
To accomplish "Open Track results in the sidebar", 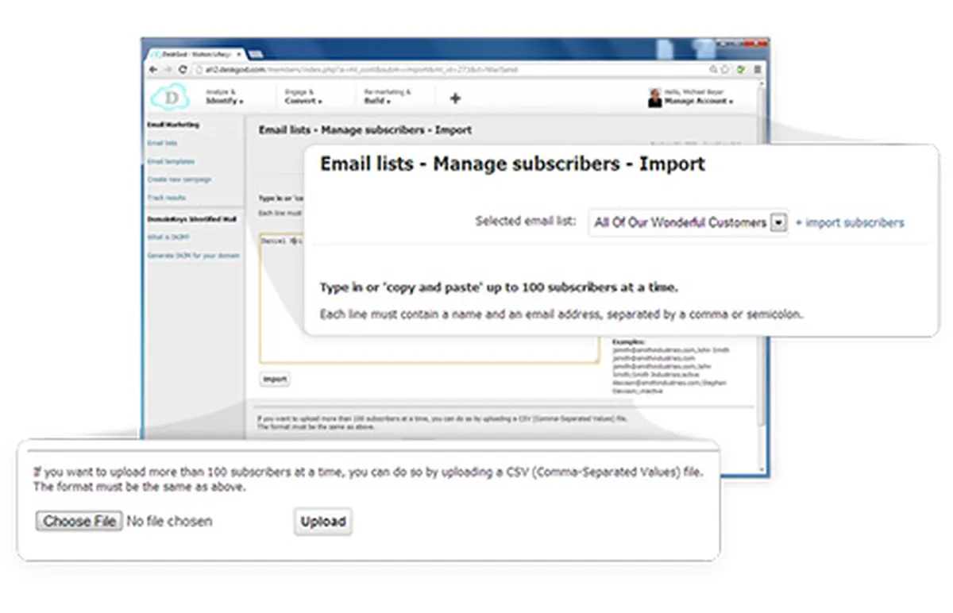I will click(x=167, y=198).
